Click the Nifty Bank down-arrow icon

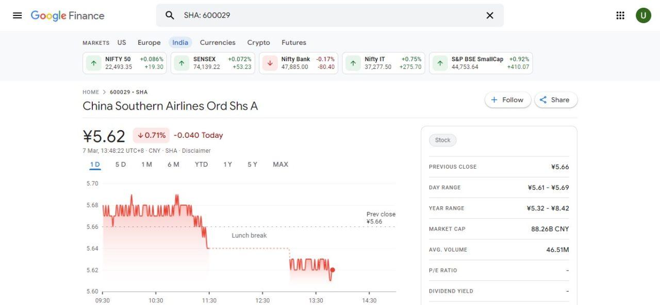(270, 63)
